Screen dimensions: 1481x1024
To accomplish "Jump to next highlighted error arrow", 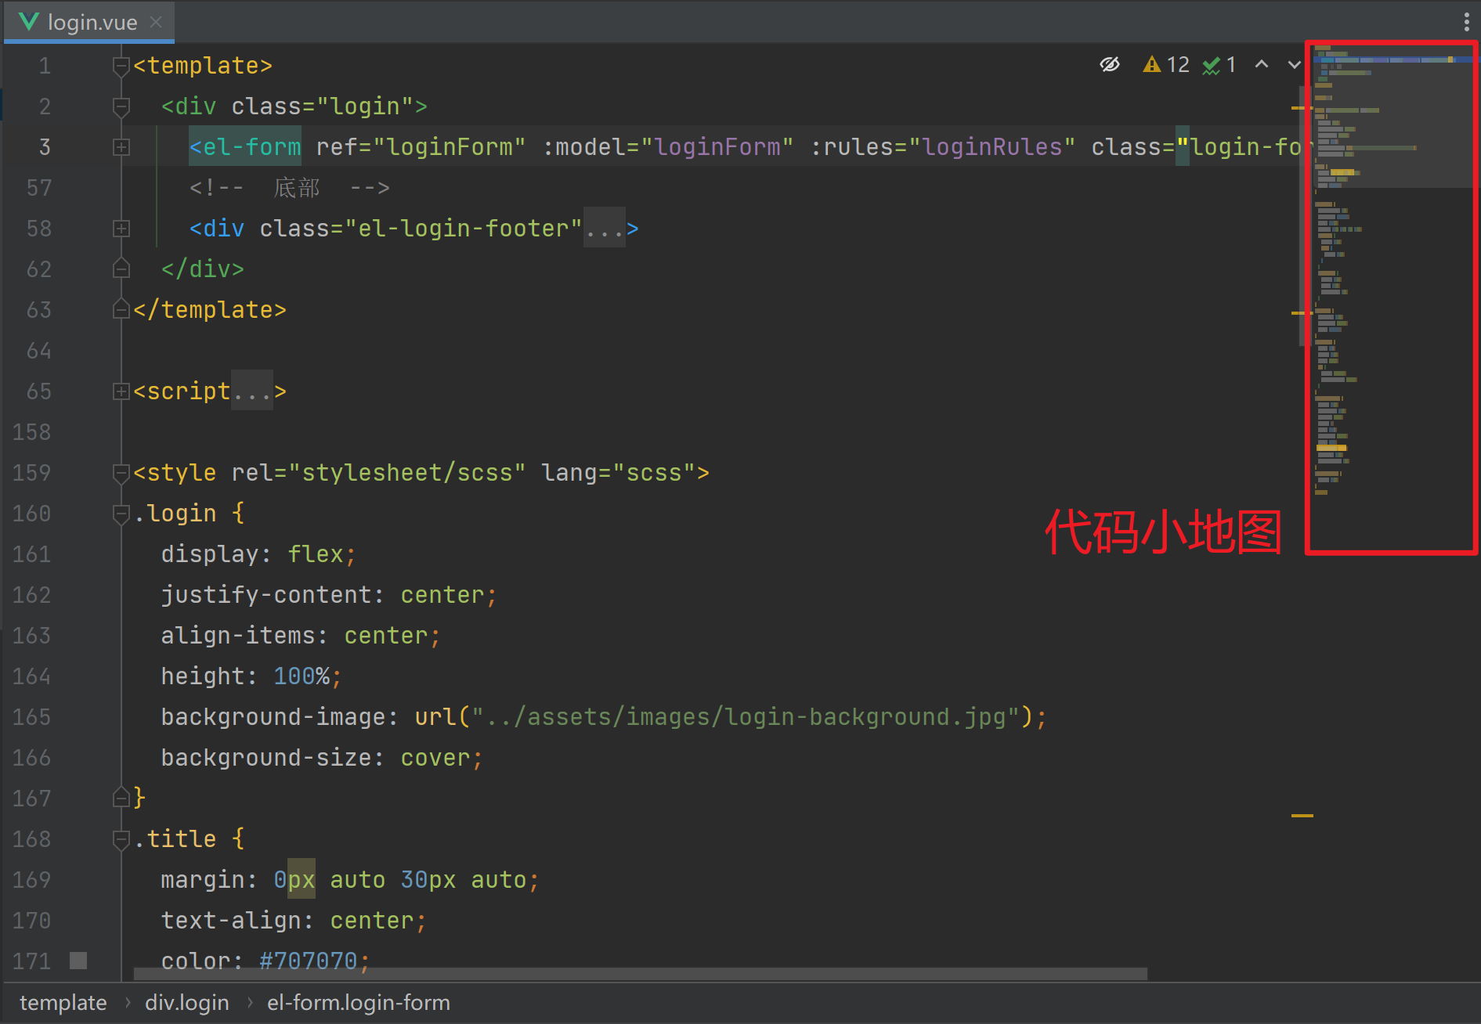I will tap(1294, 64).
